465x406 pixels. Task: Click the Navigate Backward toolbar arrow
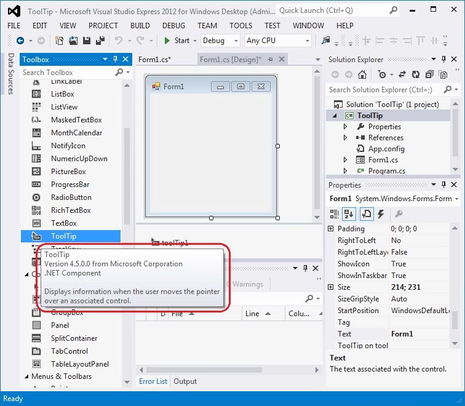click(x=20, y=41)
